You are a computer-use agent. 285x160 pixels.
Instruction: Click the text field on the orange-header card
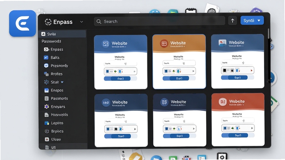click(x=179, y=63)
